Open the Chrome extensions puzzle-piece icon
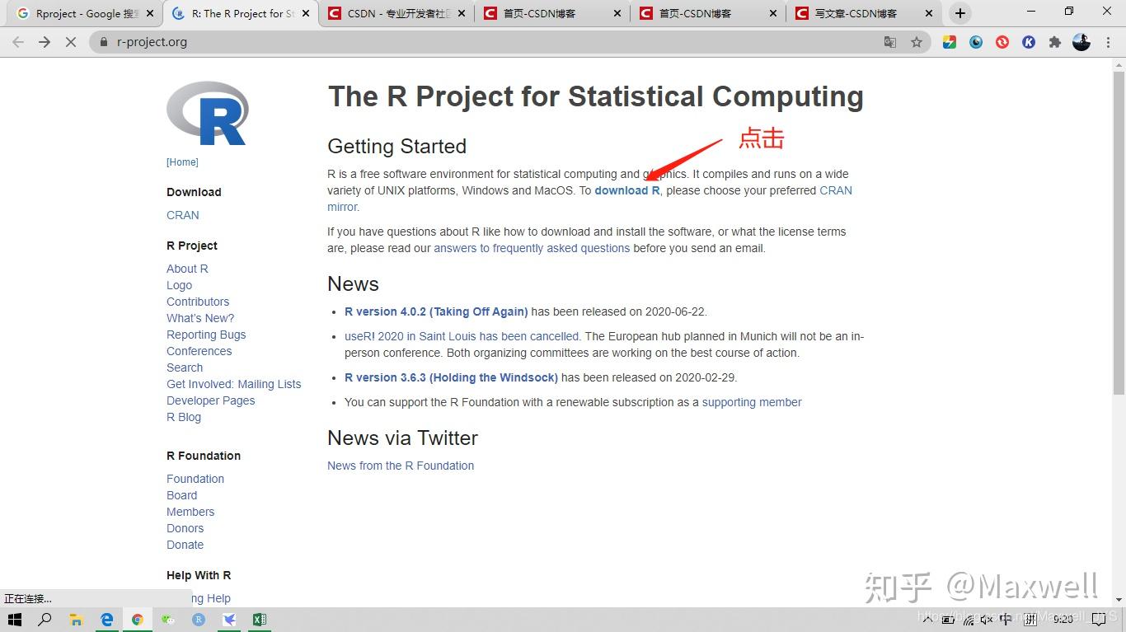 1055,41
